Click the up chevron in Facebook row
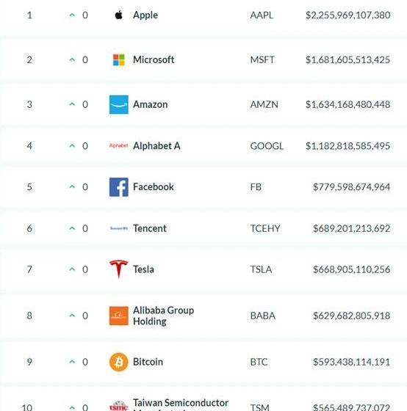The width and height of the screenshot is (407, 411). (x=72, y=186)
